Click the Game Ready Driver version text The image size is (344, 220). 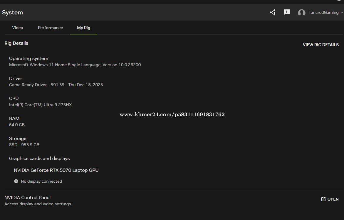[56, 85]
